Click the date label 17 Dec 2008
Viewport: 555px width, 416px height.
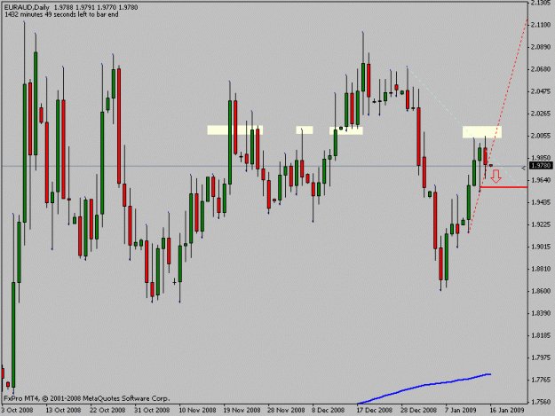pyautogui.click(x=375, y=411)
